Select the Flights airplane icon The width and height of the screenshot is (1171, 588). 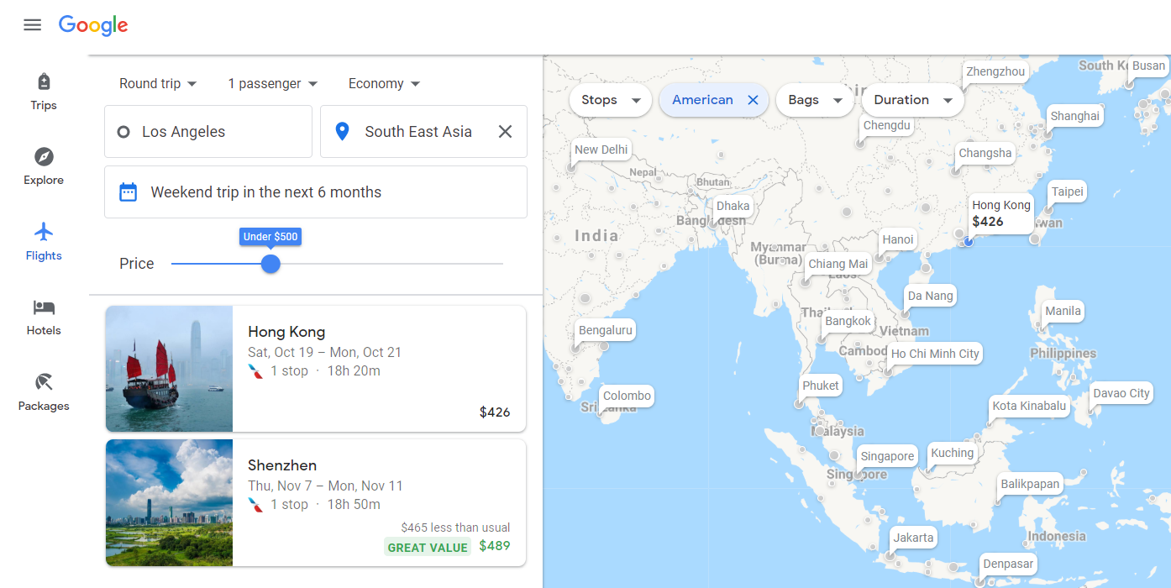[44, 232]
